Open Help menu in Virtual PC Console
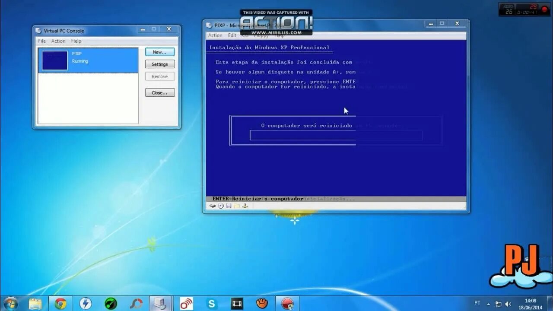This screenshot has height=311, width=553. coord(76,41)
